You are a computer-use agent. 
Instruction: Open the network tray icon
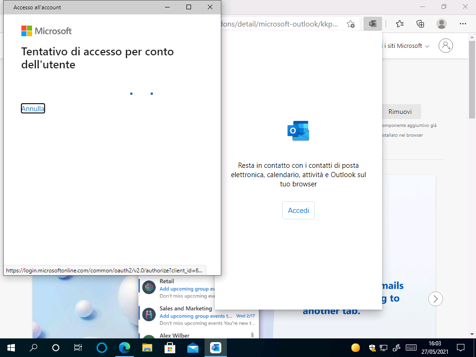pyautogui.click(x=383, y=348)
